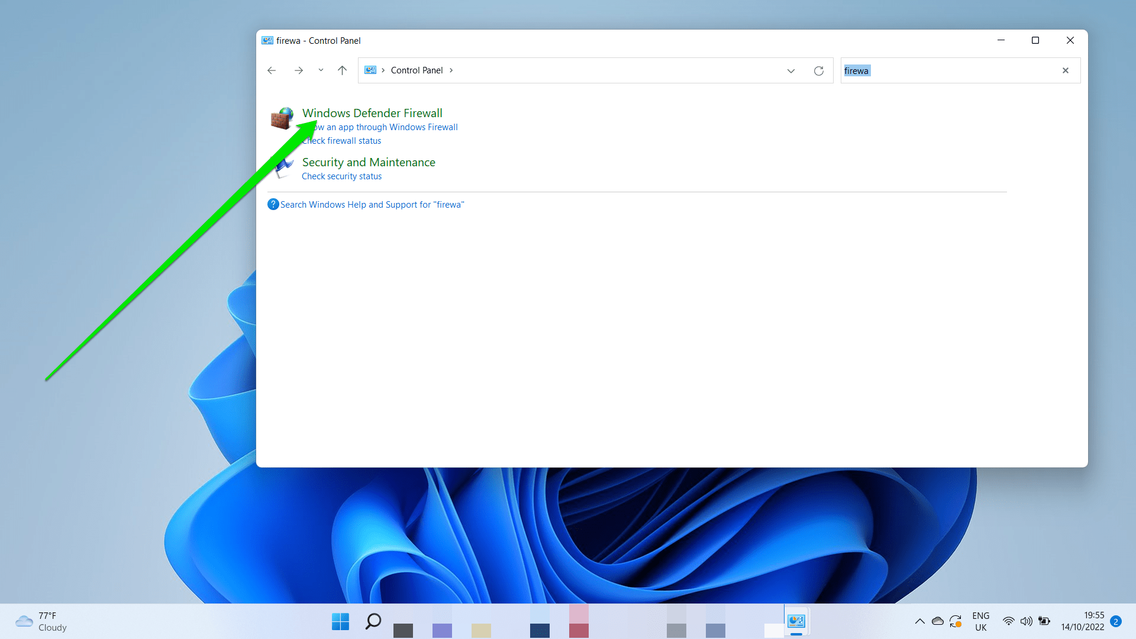This screenshot has height=639, width=1136.
Task: Refresh the Control Panel search results
Action: coord(819,70)
